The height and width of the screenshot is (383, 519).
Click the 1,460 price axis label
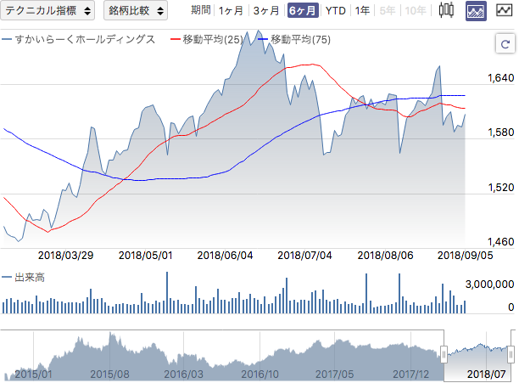tap(501, 242)
